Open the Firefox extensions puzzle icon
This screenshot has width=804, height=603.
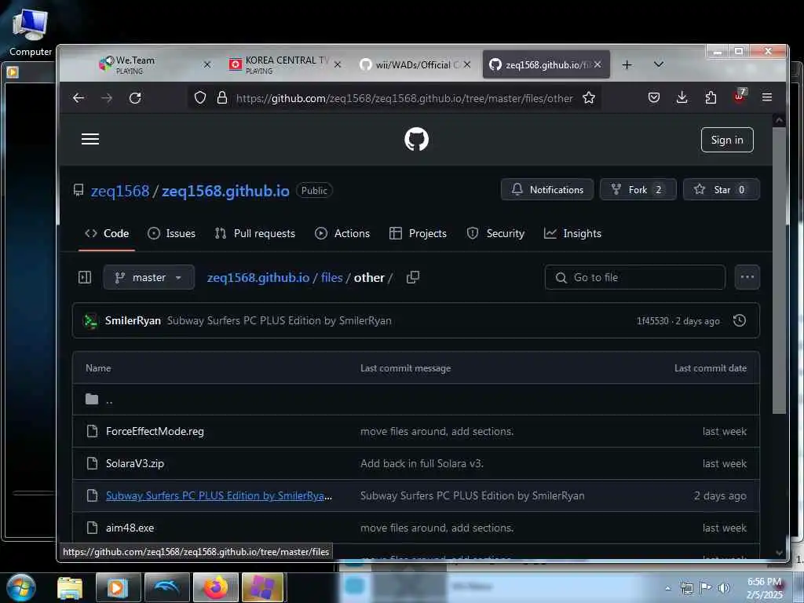point(711,97)
